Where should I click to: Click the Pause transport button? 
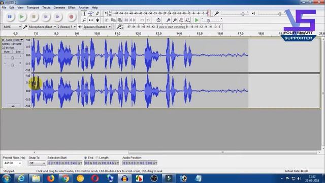[x=10, y=17]
